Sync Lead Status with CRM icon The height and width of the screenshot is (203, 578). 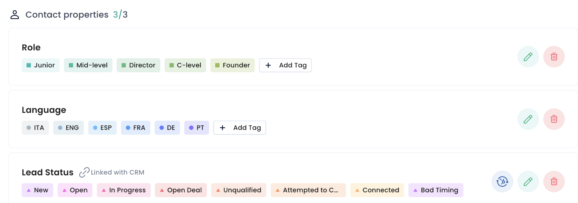tap(502, 181)
